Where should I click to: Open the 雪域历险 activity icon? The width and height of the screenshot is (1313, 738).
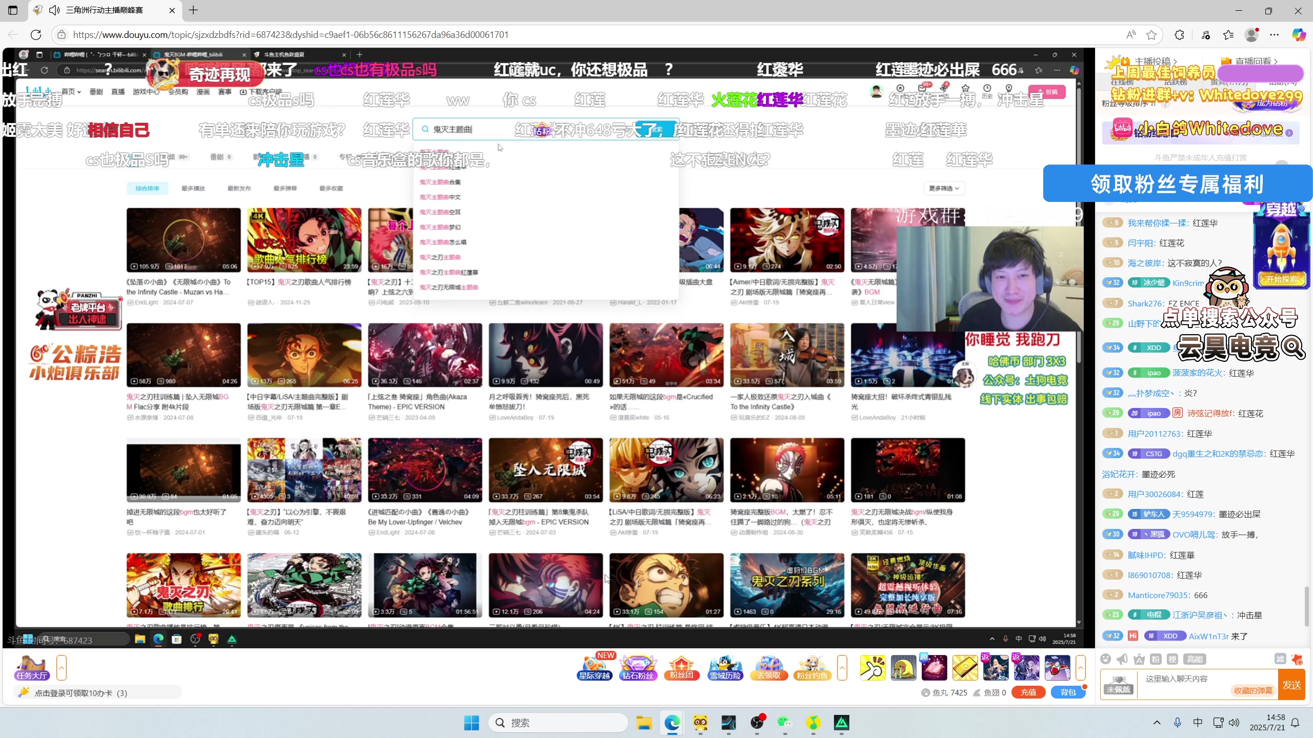coord(725,667)
